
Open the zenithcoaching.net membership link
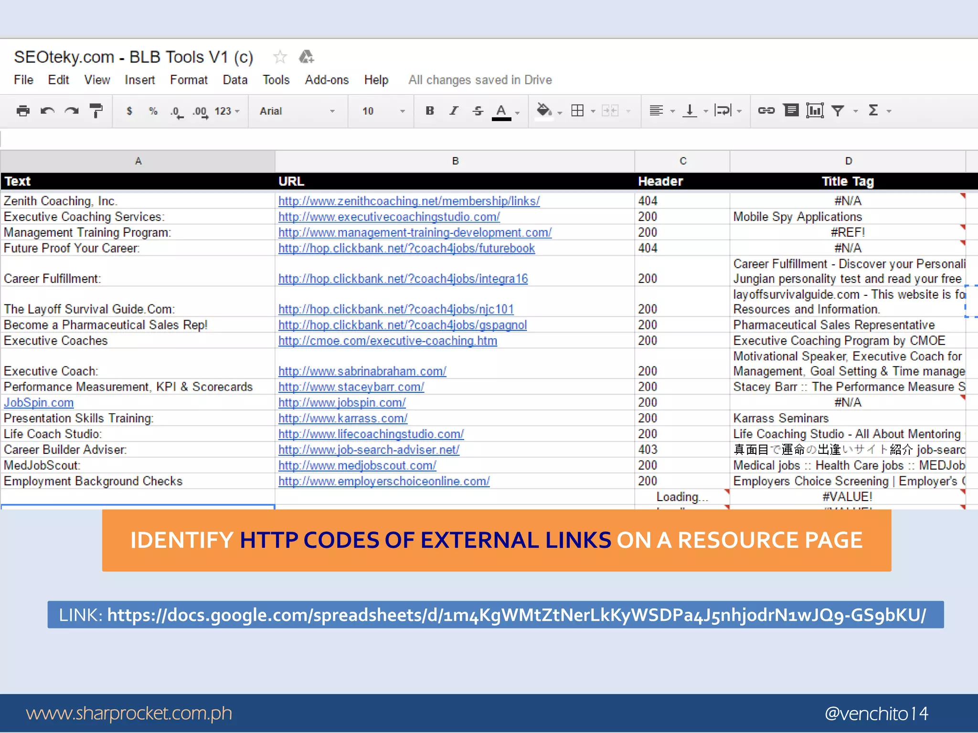(x=409, y=201)
